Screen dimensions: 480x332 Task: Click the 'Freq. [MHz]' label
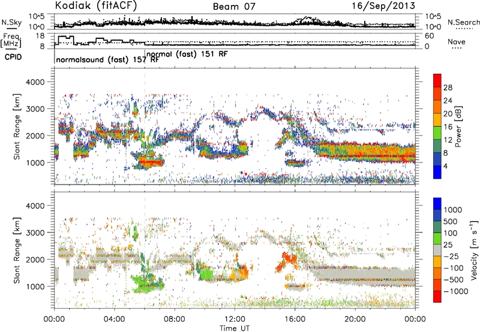point(11,40)
